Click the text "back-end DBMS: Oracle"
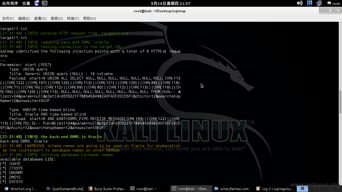 24,141
